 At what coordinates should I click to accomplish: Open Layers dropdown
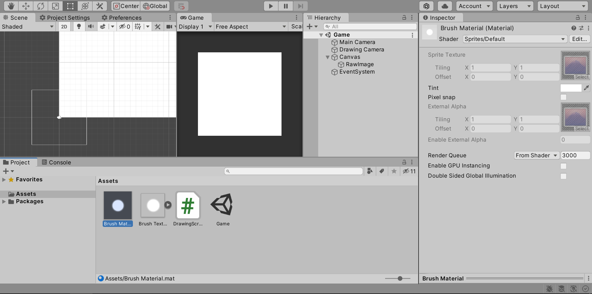pyautogui.click(x=515, y=6)
